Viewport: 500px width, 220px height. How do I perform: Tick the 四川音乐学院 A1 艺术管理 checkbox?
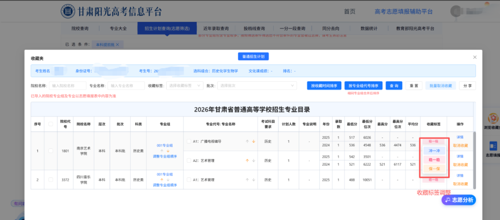(189, 180)
